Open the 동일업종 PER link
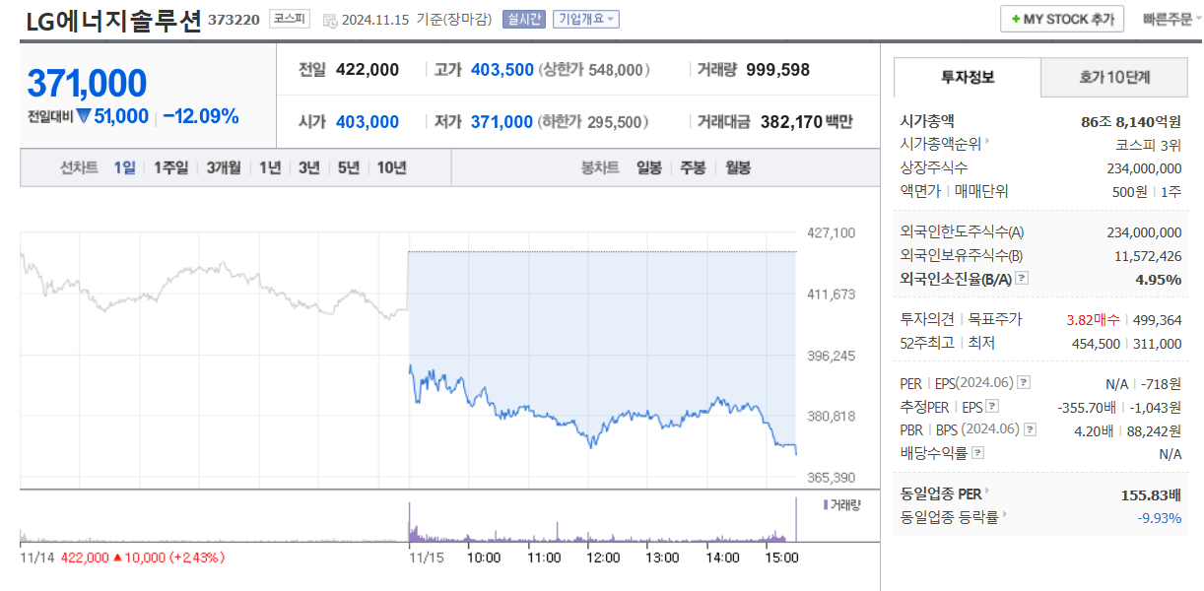This screenshot has width=1204, height=591. 942,492
